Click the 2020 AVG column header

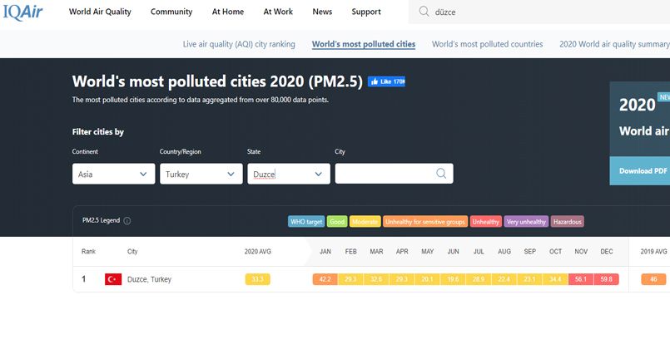point(258,252)
